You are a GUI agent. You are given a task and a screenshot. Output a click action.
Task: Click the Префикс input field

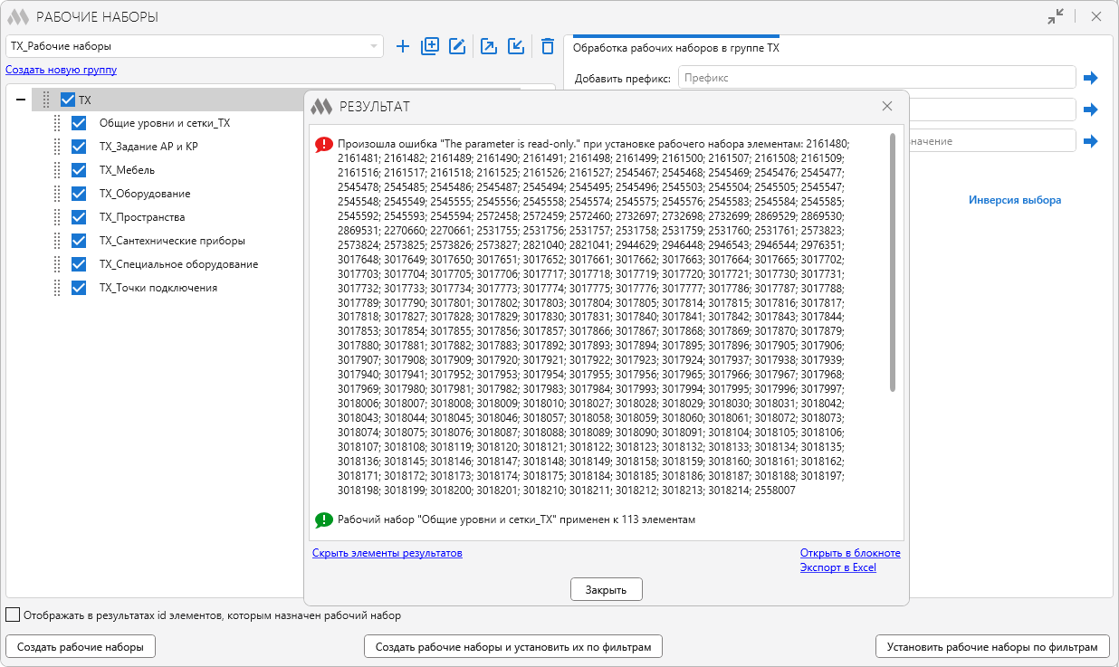point(875,78)
